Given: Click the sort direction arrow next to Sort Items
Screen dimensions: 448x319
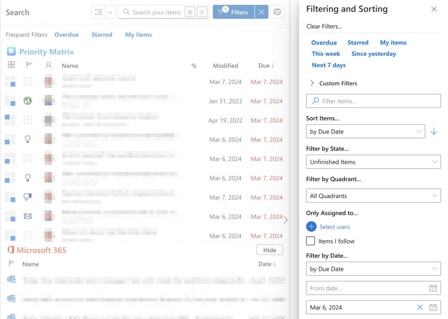Looking at the screenshot, I should point(434,131).
